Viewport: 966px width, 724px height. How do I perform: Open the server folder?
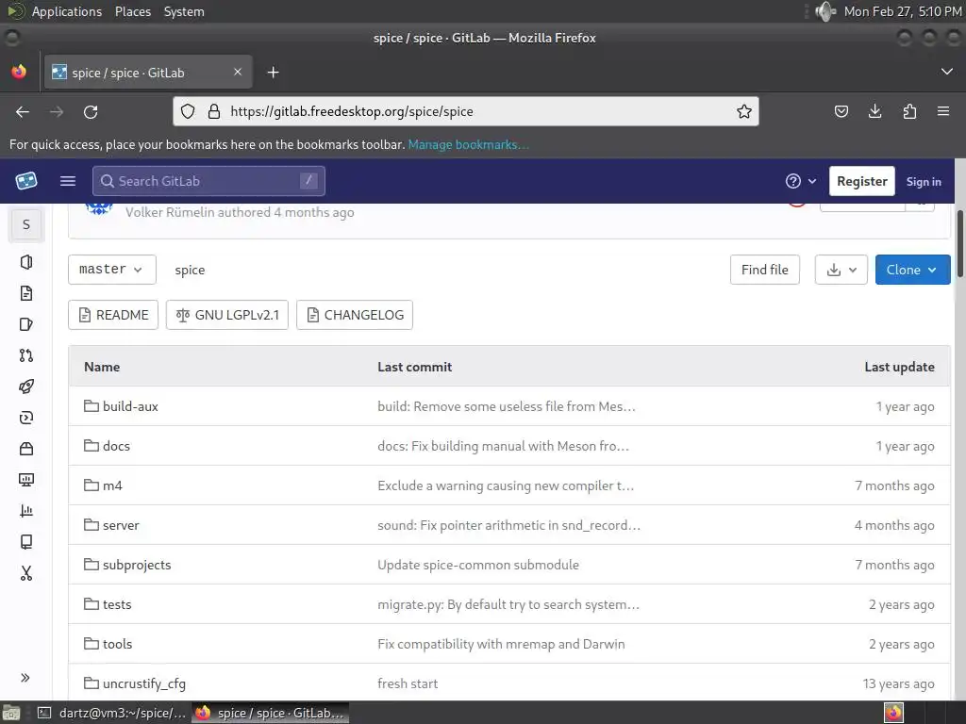[x=121, y=525]
